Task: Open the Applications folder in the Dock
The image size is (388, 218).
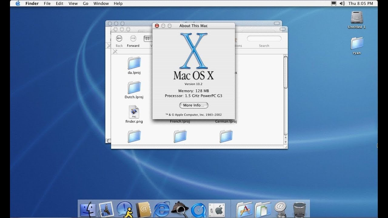Action: pyautogui.click(x=244, y=209)
